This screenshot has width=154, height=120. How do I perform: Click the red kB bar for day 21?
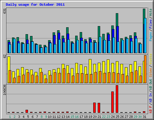(99, 108)
